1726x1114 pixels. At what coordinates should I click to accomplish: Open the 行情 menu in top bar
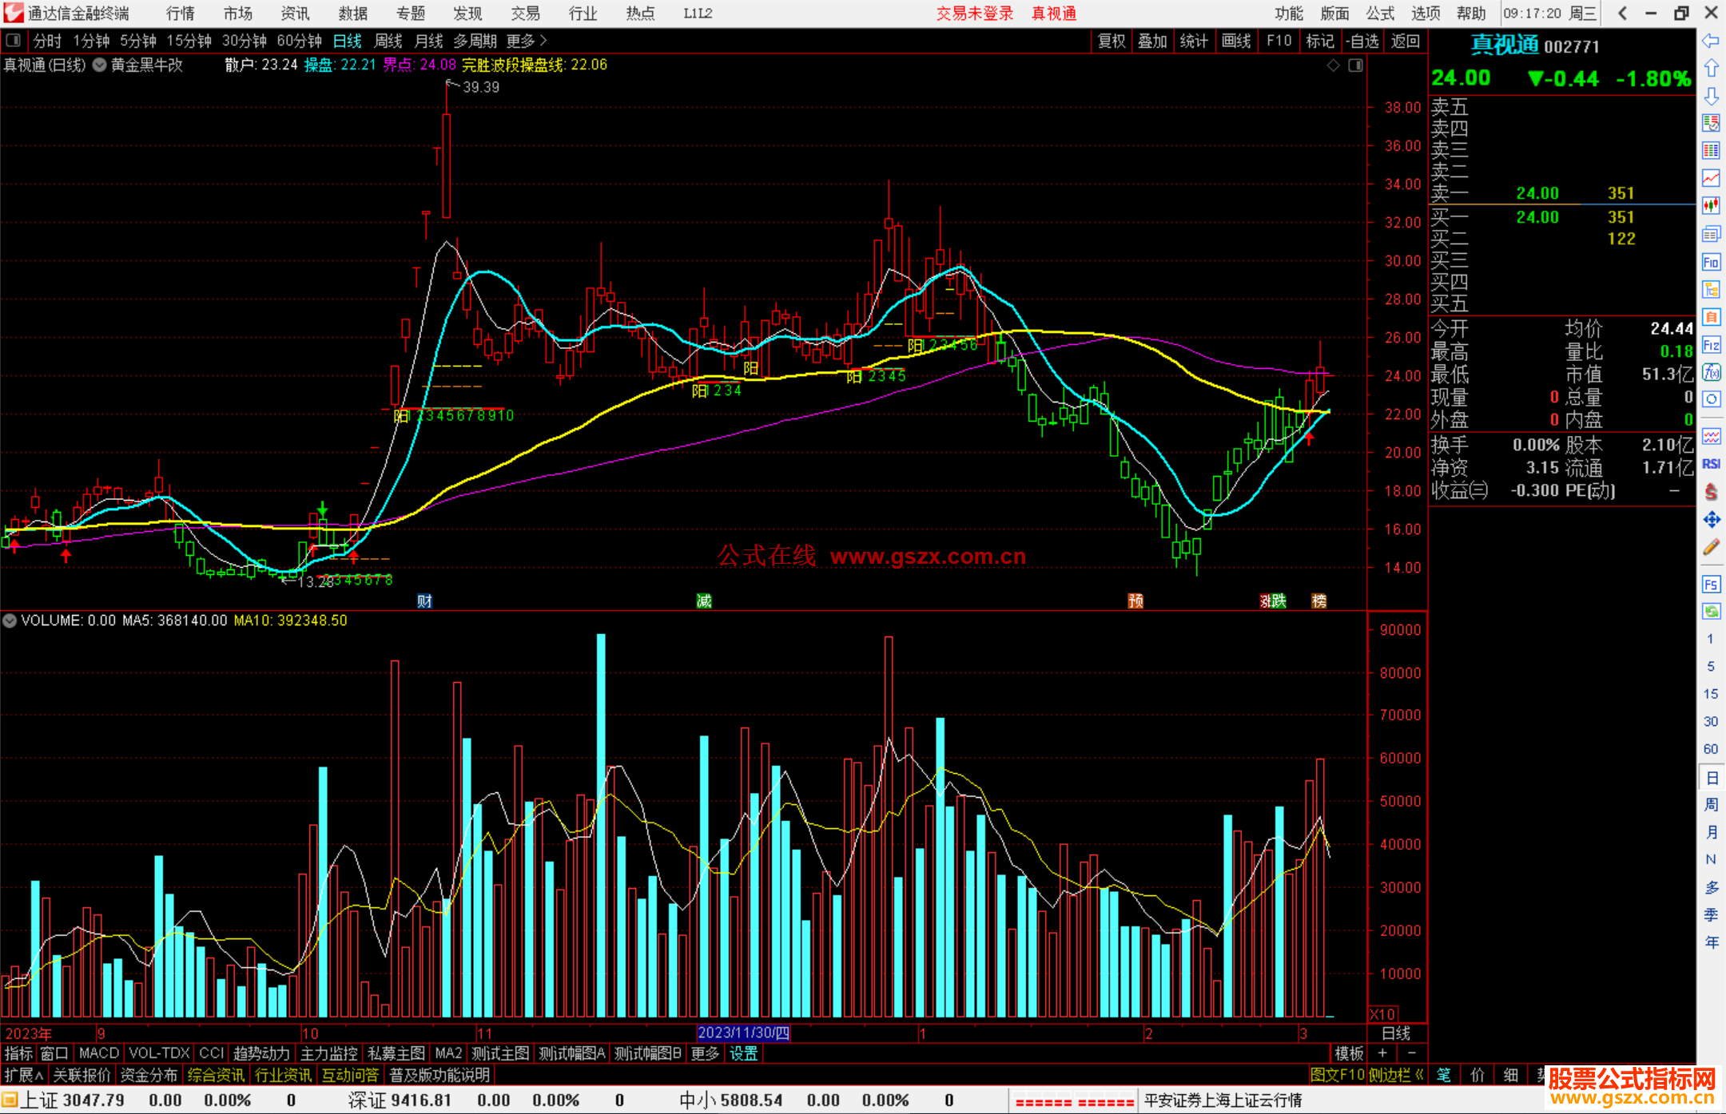coord(180,14)
